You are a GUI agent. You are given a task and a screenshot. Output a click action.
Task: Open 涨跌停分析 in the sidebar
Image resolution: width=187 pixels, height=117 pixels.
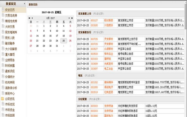[11, 88]
